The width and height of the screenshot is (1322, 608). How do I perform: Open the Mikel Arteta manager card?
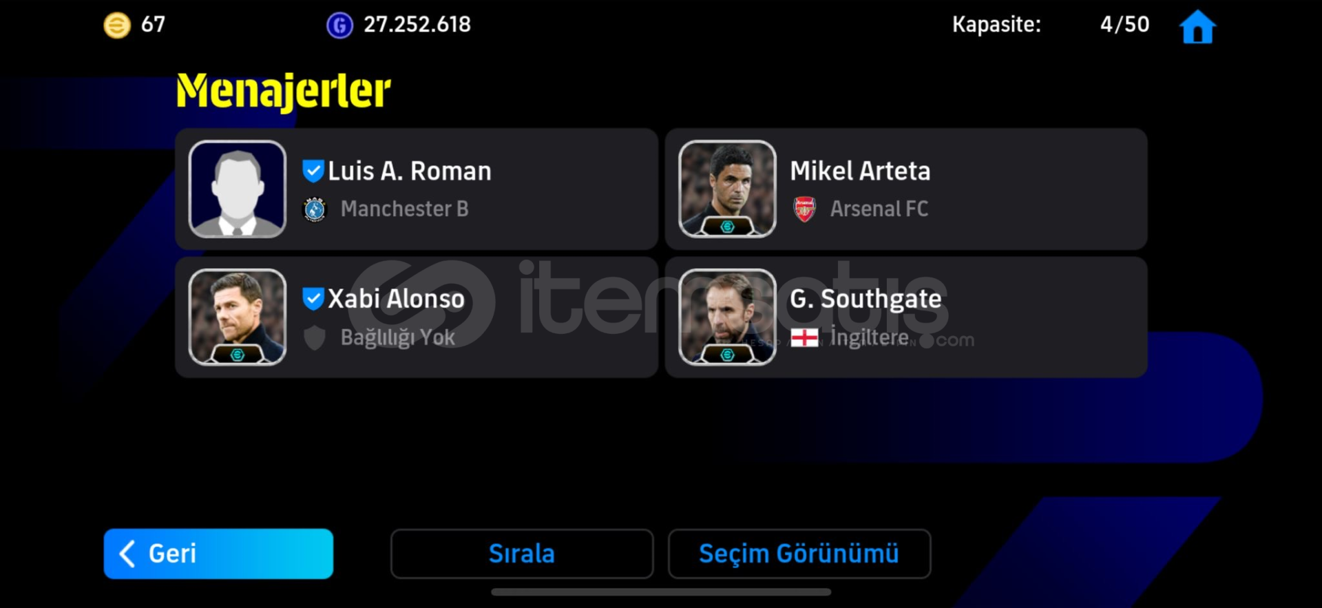pos(906,189)
